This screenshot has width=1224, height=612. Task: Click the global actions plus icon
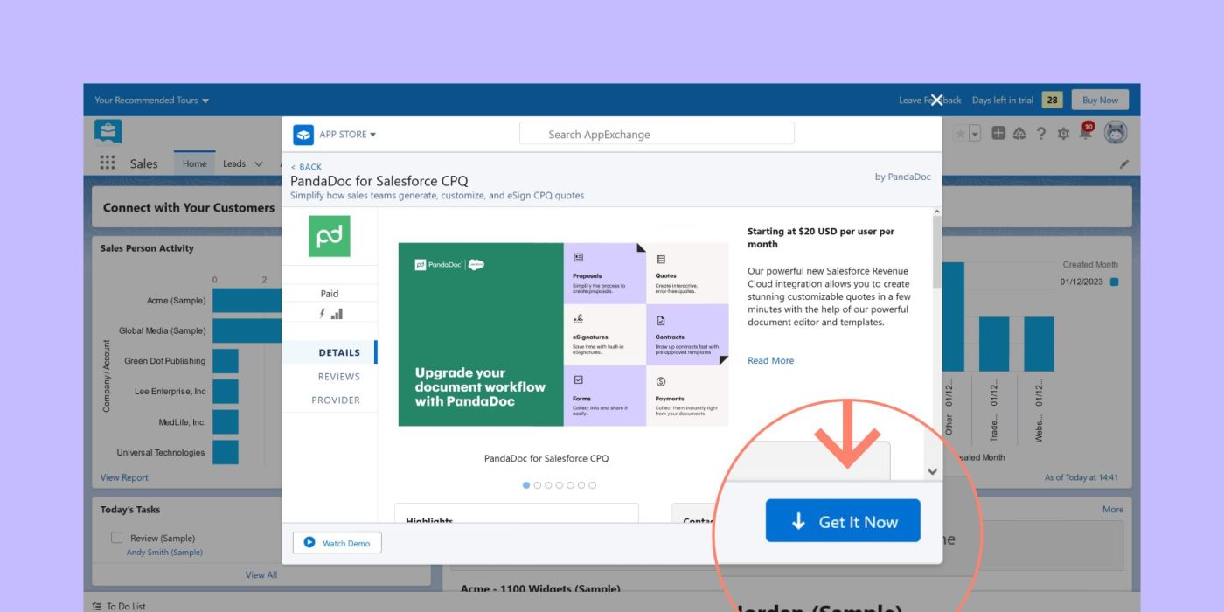[998, 134]
